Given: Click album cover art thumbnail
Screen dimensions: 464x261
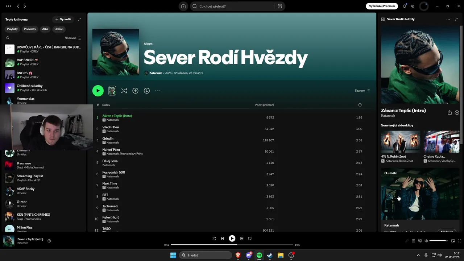Looking at the screenshot, I should [x=116, y=52].
